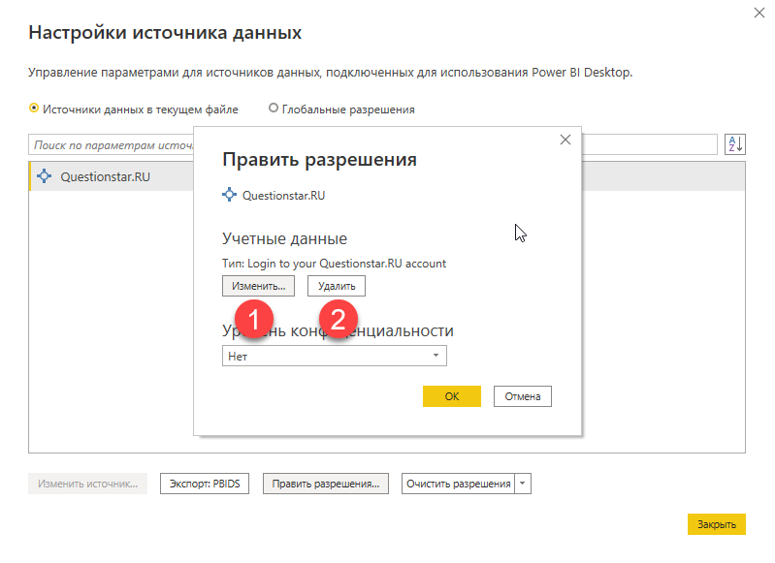Click the A-Z sort order icon
This screenshot has height=563, width=775.
tap(735, 144)
